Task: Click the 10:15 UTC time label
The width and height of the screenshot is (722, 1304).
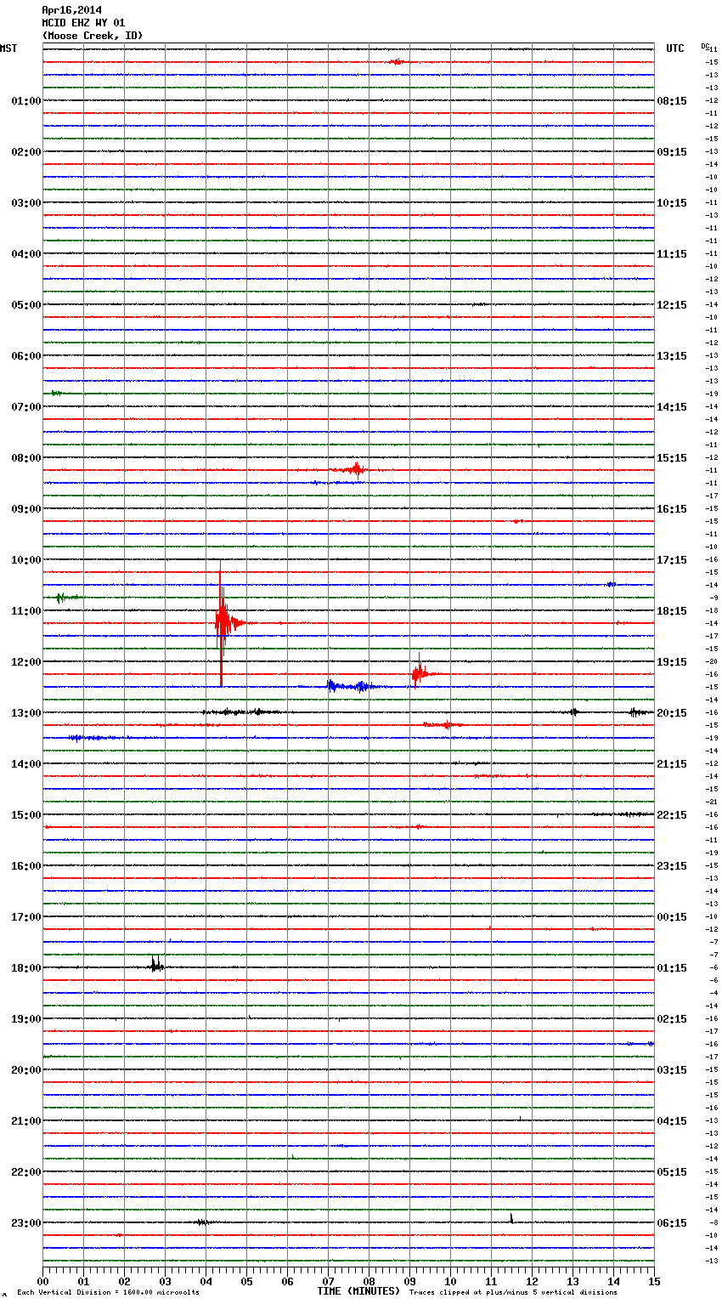Action: pyautogui.click(x=672, y=203)
